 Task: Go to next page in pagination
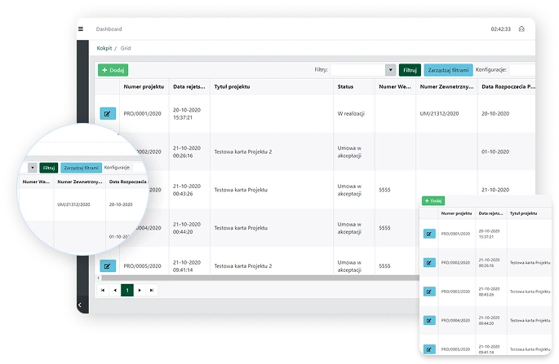(140, 289)
